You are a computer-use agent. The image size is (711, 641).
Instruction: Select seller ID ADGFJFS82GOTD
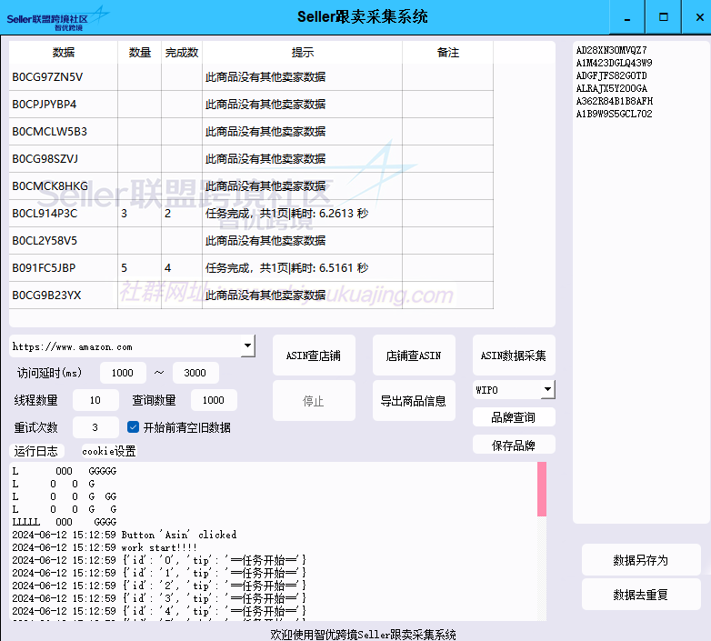coord(611,75)
